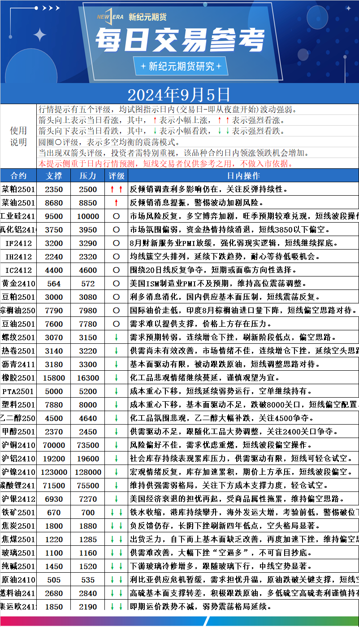Screen dimensions: 359x627
Task: Click the comment 反倾销消息提振，警惕波动加剧风险
Action: click(x=196, y=203)
